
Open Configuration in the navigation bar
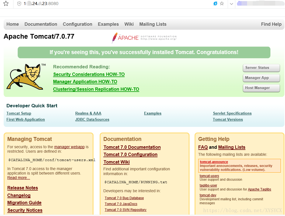click(x=77, y=24)
